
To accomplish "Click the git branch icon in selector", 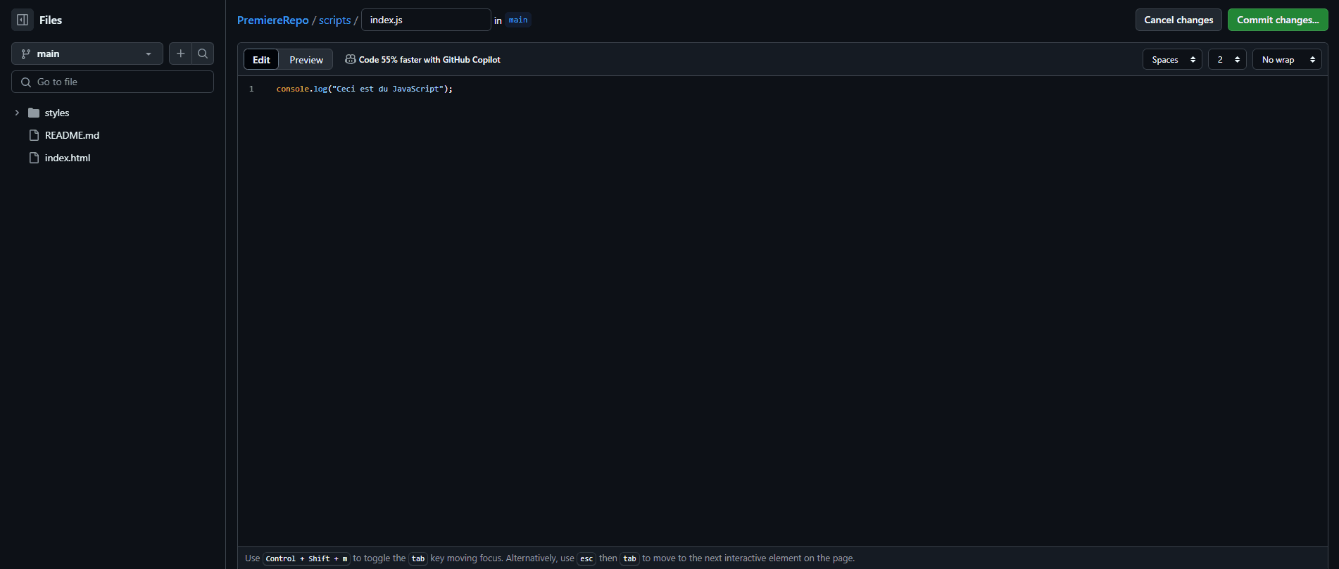I will 26,54.
